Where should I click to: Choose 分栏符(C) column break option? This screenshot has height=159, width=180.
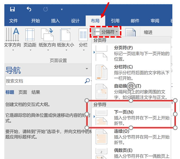click(x=131, y=72)
